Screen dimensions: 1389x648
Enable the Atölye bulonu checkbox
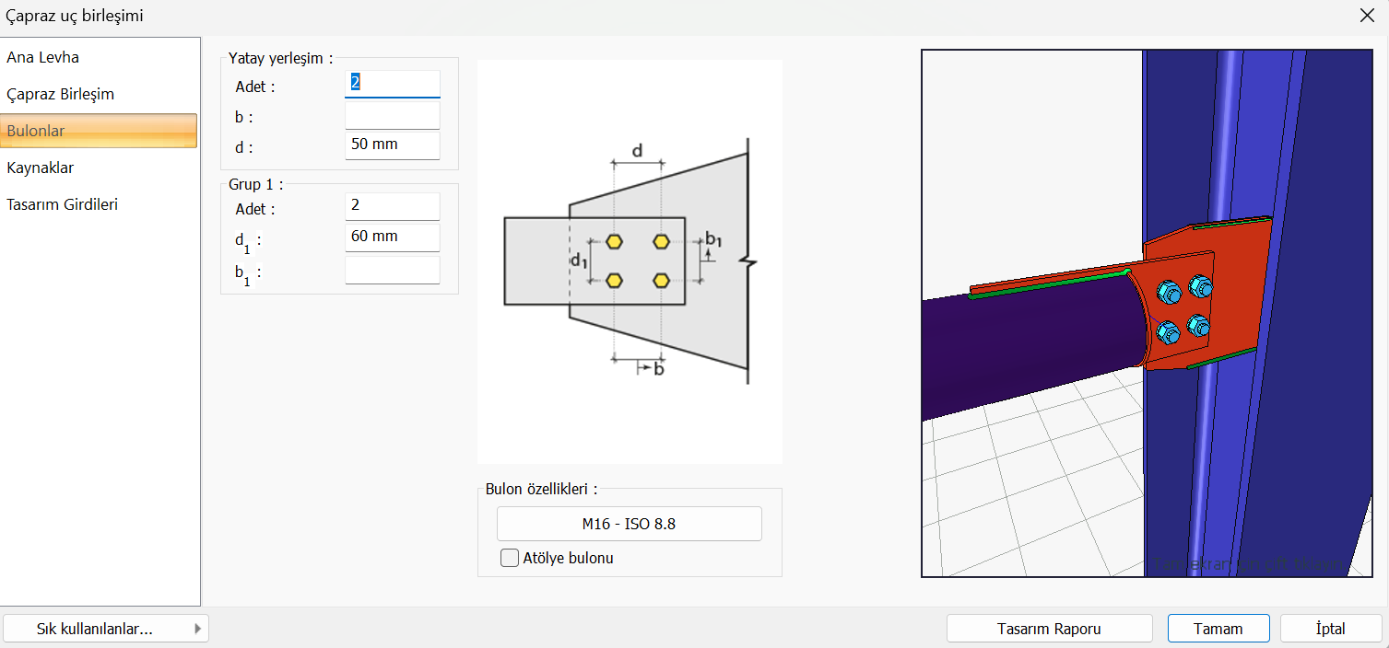pos(510,558)
